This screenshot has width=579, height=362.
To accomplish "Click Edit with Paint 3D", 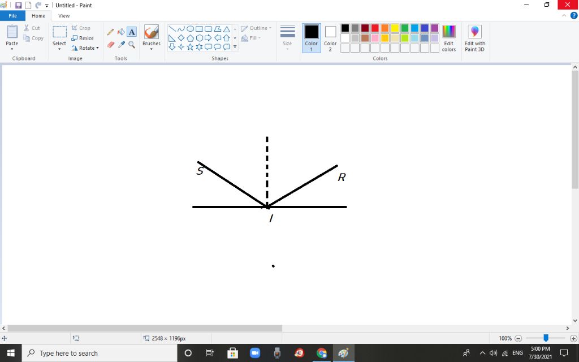I will [x=475, y=38].
